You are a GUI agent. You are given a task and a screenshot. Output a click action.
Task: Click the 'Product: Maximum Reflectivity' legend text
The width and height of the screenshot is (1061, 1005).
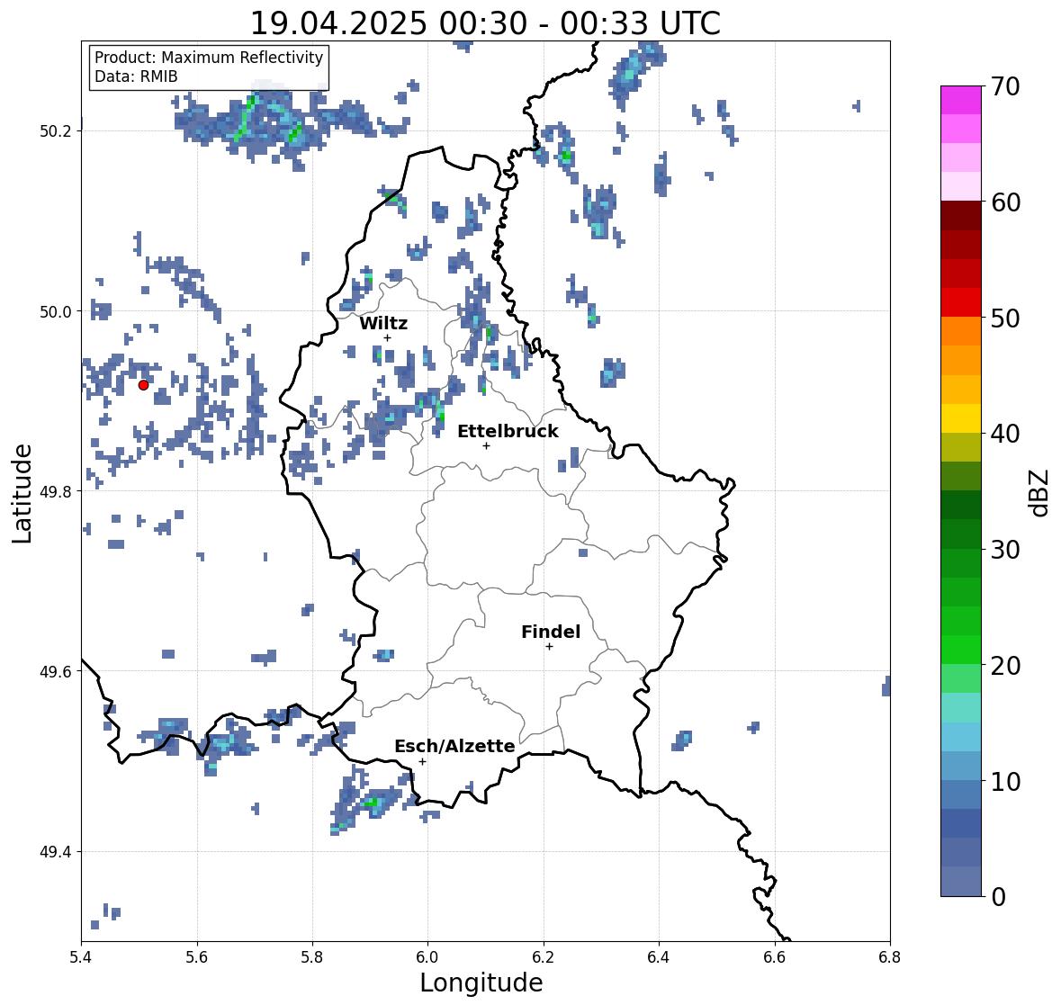209,58
